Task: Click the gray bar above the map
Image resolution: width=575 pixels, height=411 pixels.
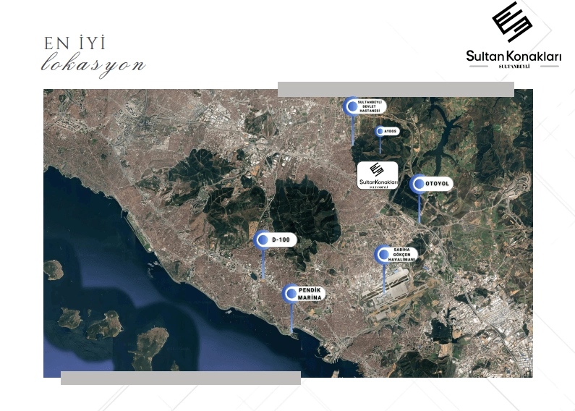Action: click(396, 90)
